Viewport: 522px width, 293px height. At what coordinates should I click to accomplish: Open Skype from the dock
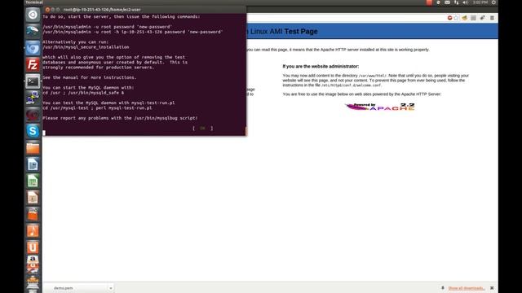pos(33,131)
